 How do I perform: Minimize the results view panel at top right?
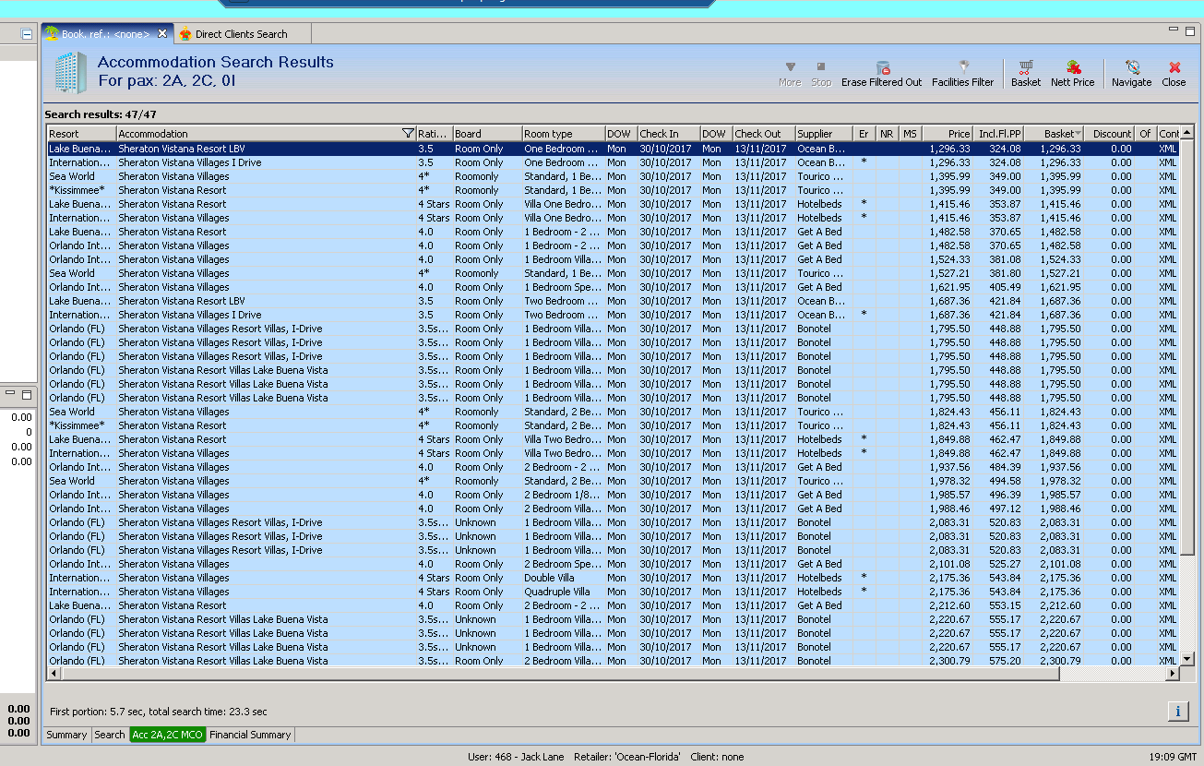(1174, 30)
